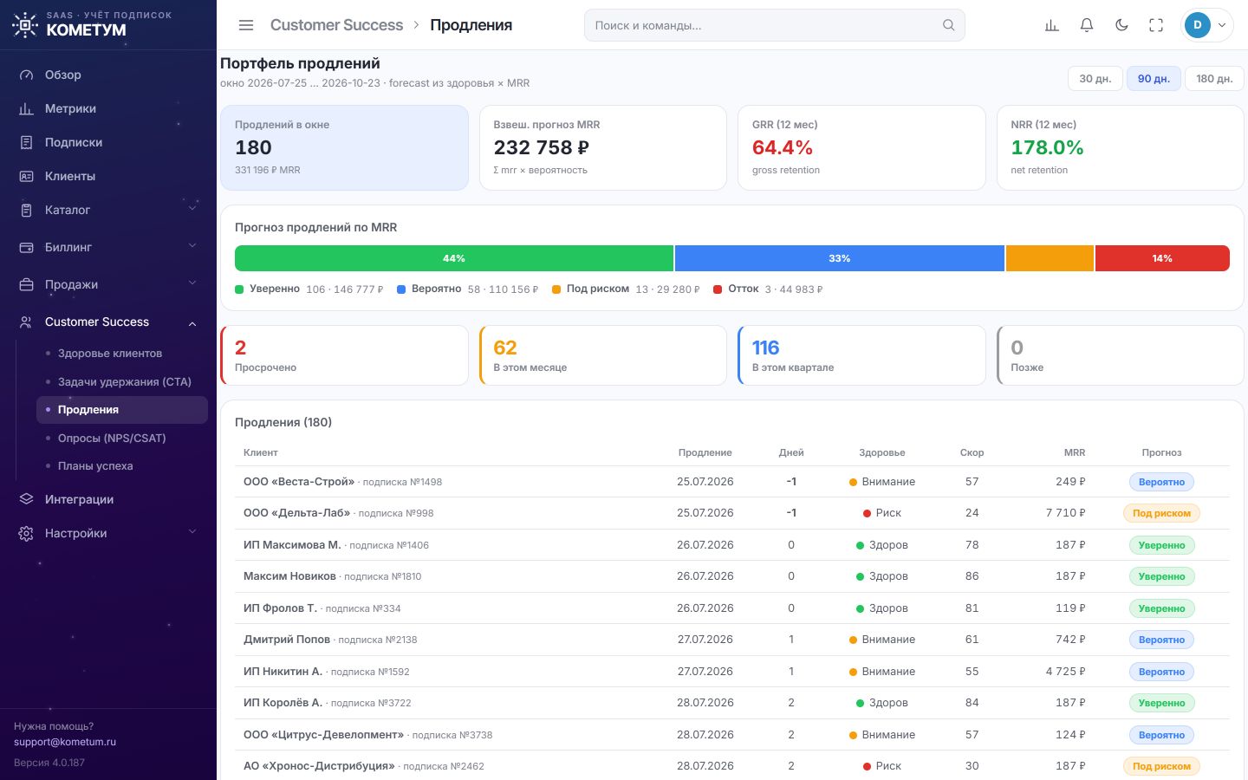Click the Продажи briefcase icon
The height and width of the screenshot is (780, 1248).
[x=27, y=284]
